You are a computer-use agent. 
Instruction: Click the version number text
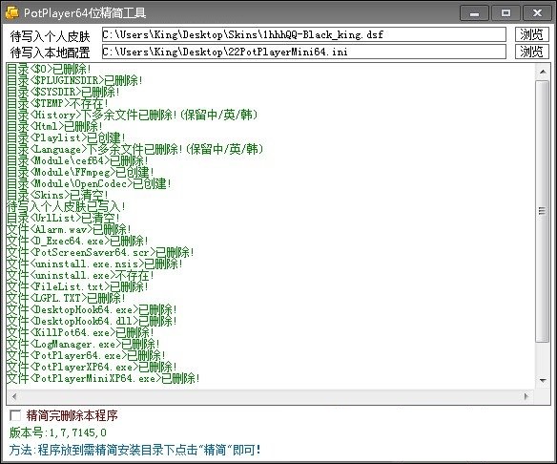coord(57,432)
